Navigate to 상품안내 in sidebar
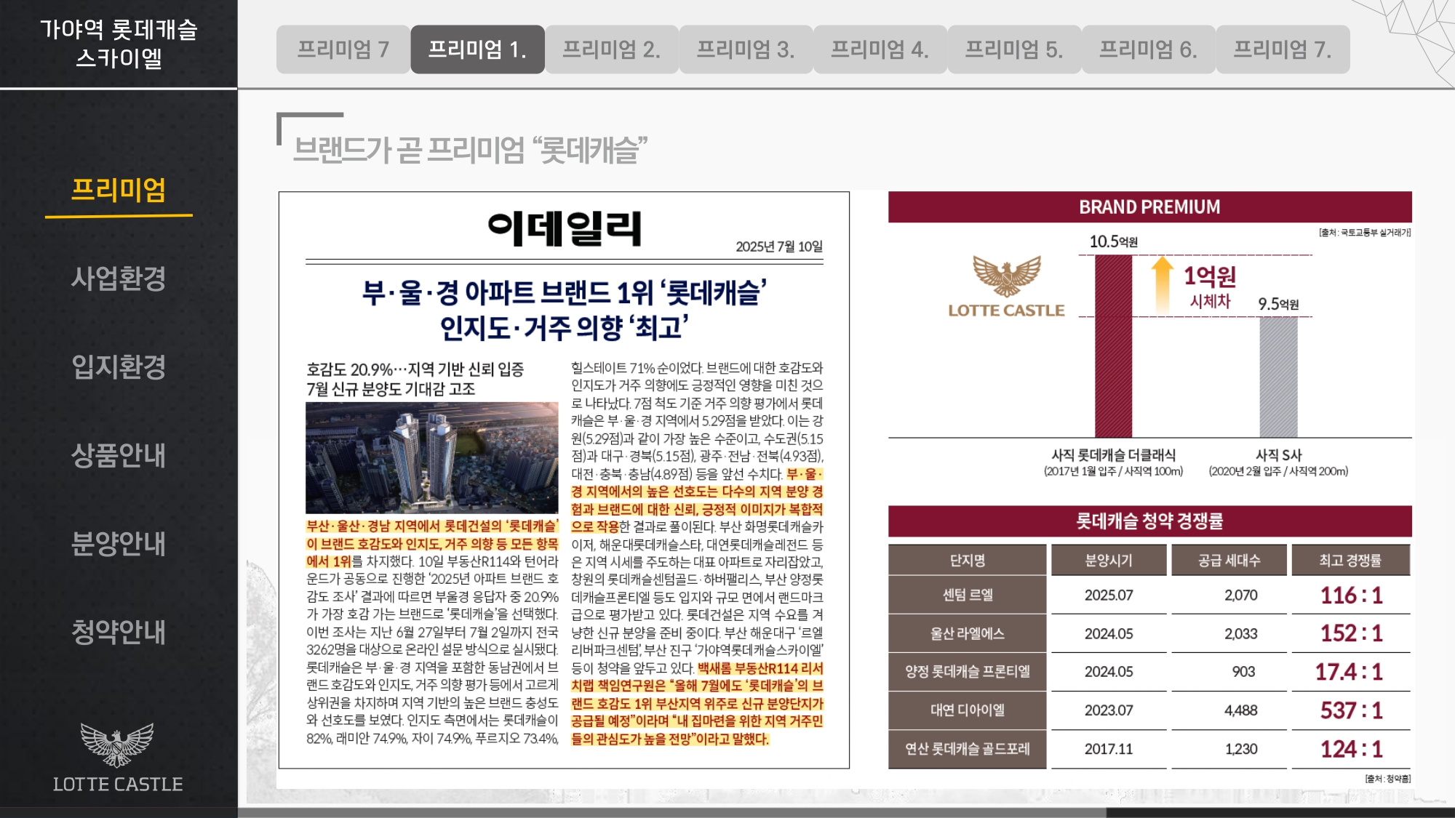Screen dimensions: 1455x818 click(x=119, y=455)
